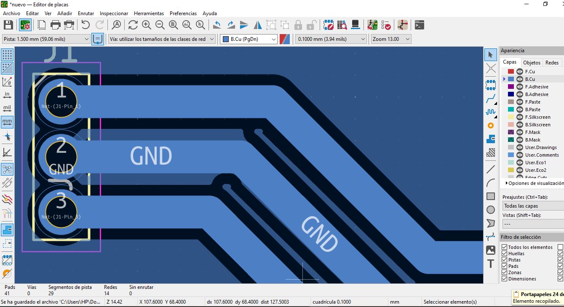Open the 3D viewer icon
564x307 pixels.
point(356,25)
